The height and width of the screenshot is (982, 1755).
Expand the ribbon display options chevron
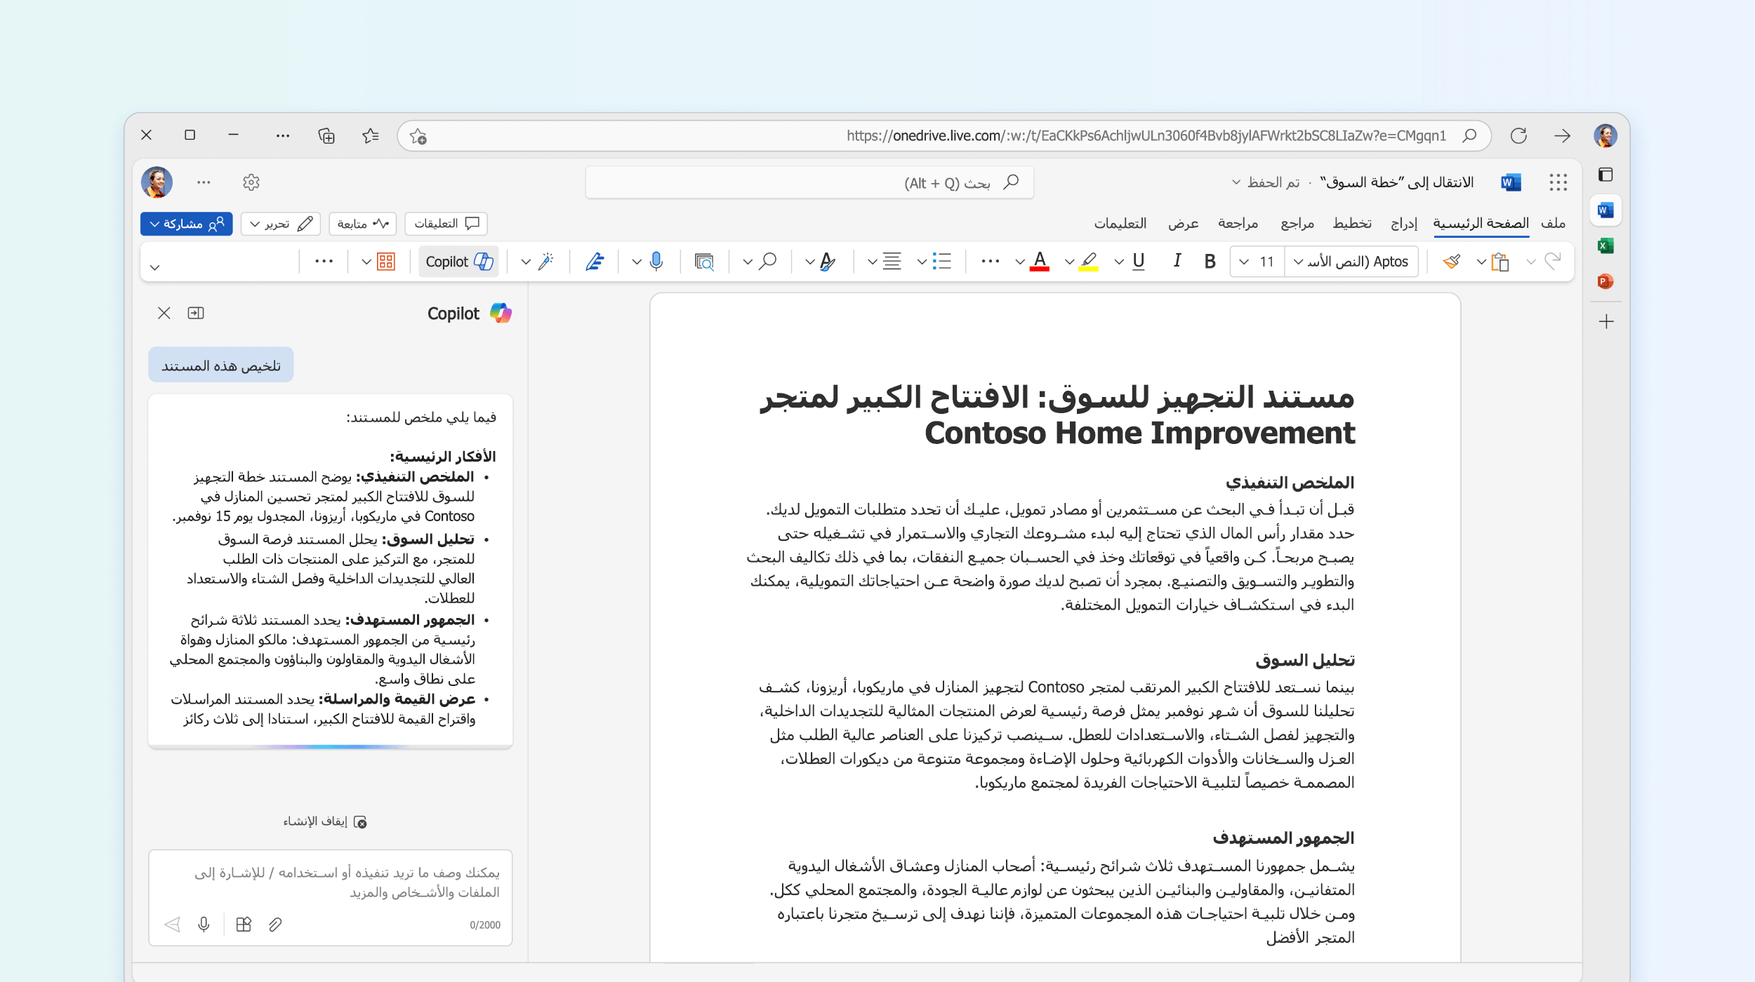tap(155, 267)
